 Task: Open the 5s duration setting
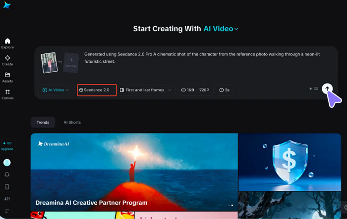(224, 90)
